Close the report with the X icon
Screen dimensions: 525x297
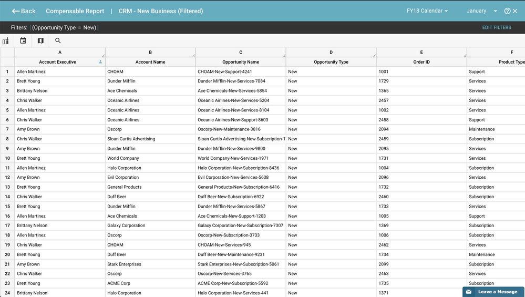(x=516, y=11)
